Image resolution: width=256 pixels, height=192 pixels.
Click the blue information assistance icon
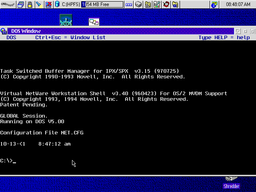click(214, 4)
